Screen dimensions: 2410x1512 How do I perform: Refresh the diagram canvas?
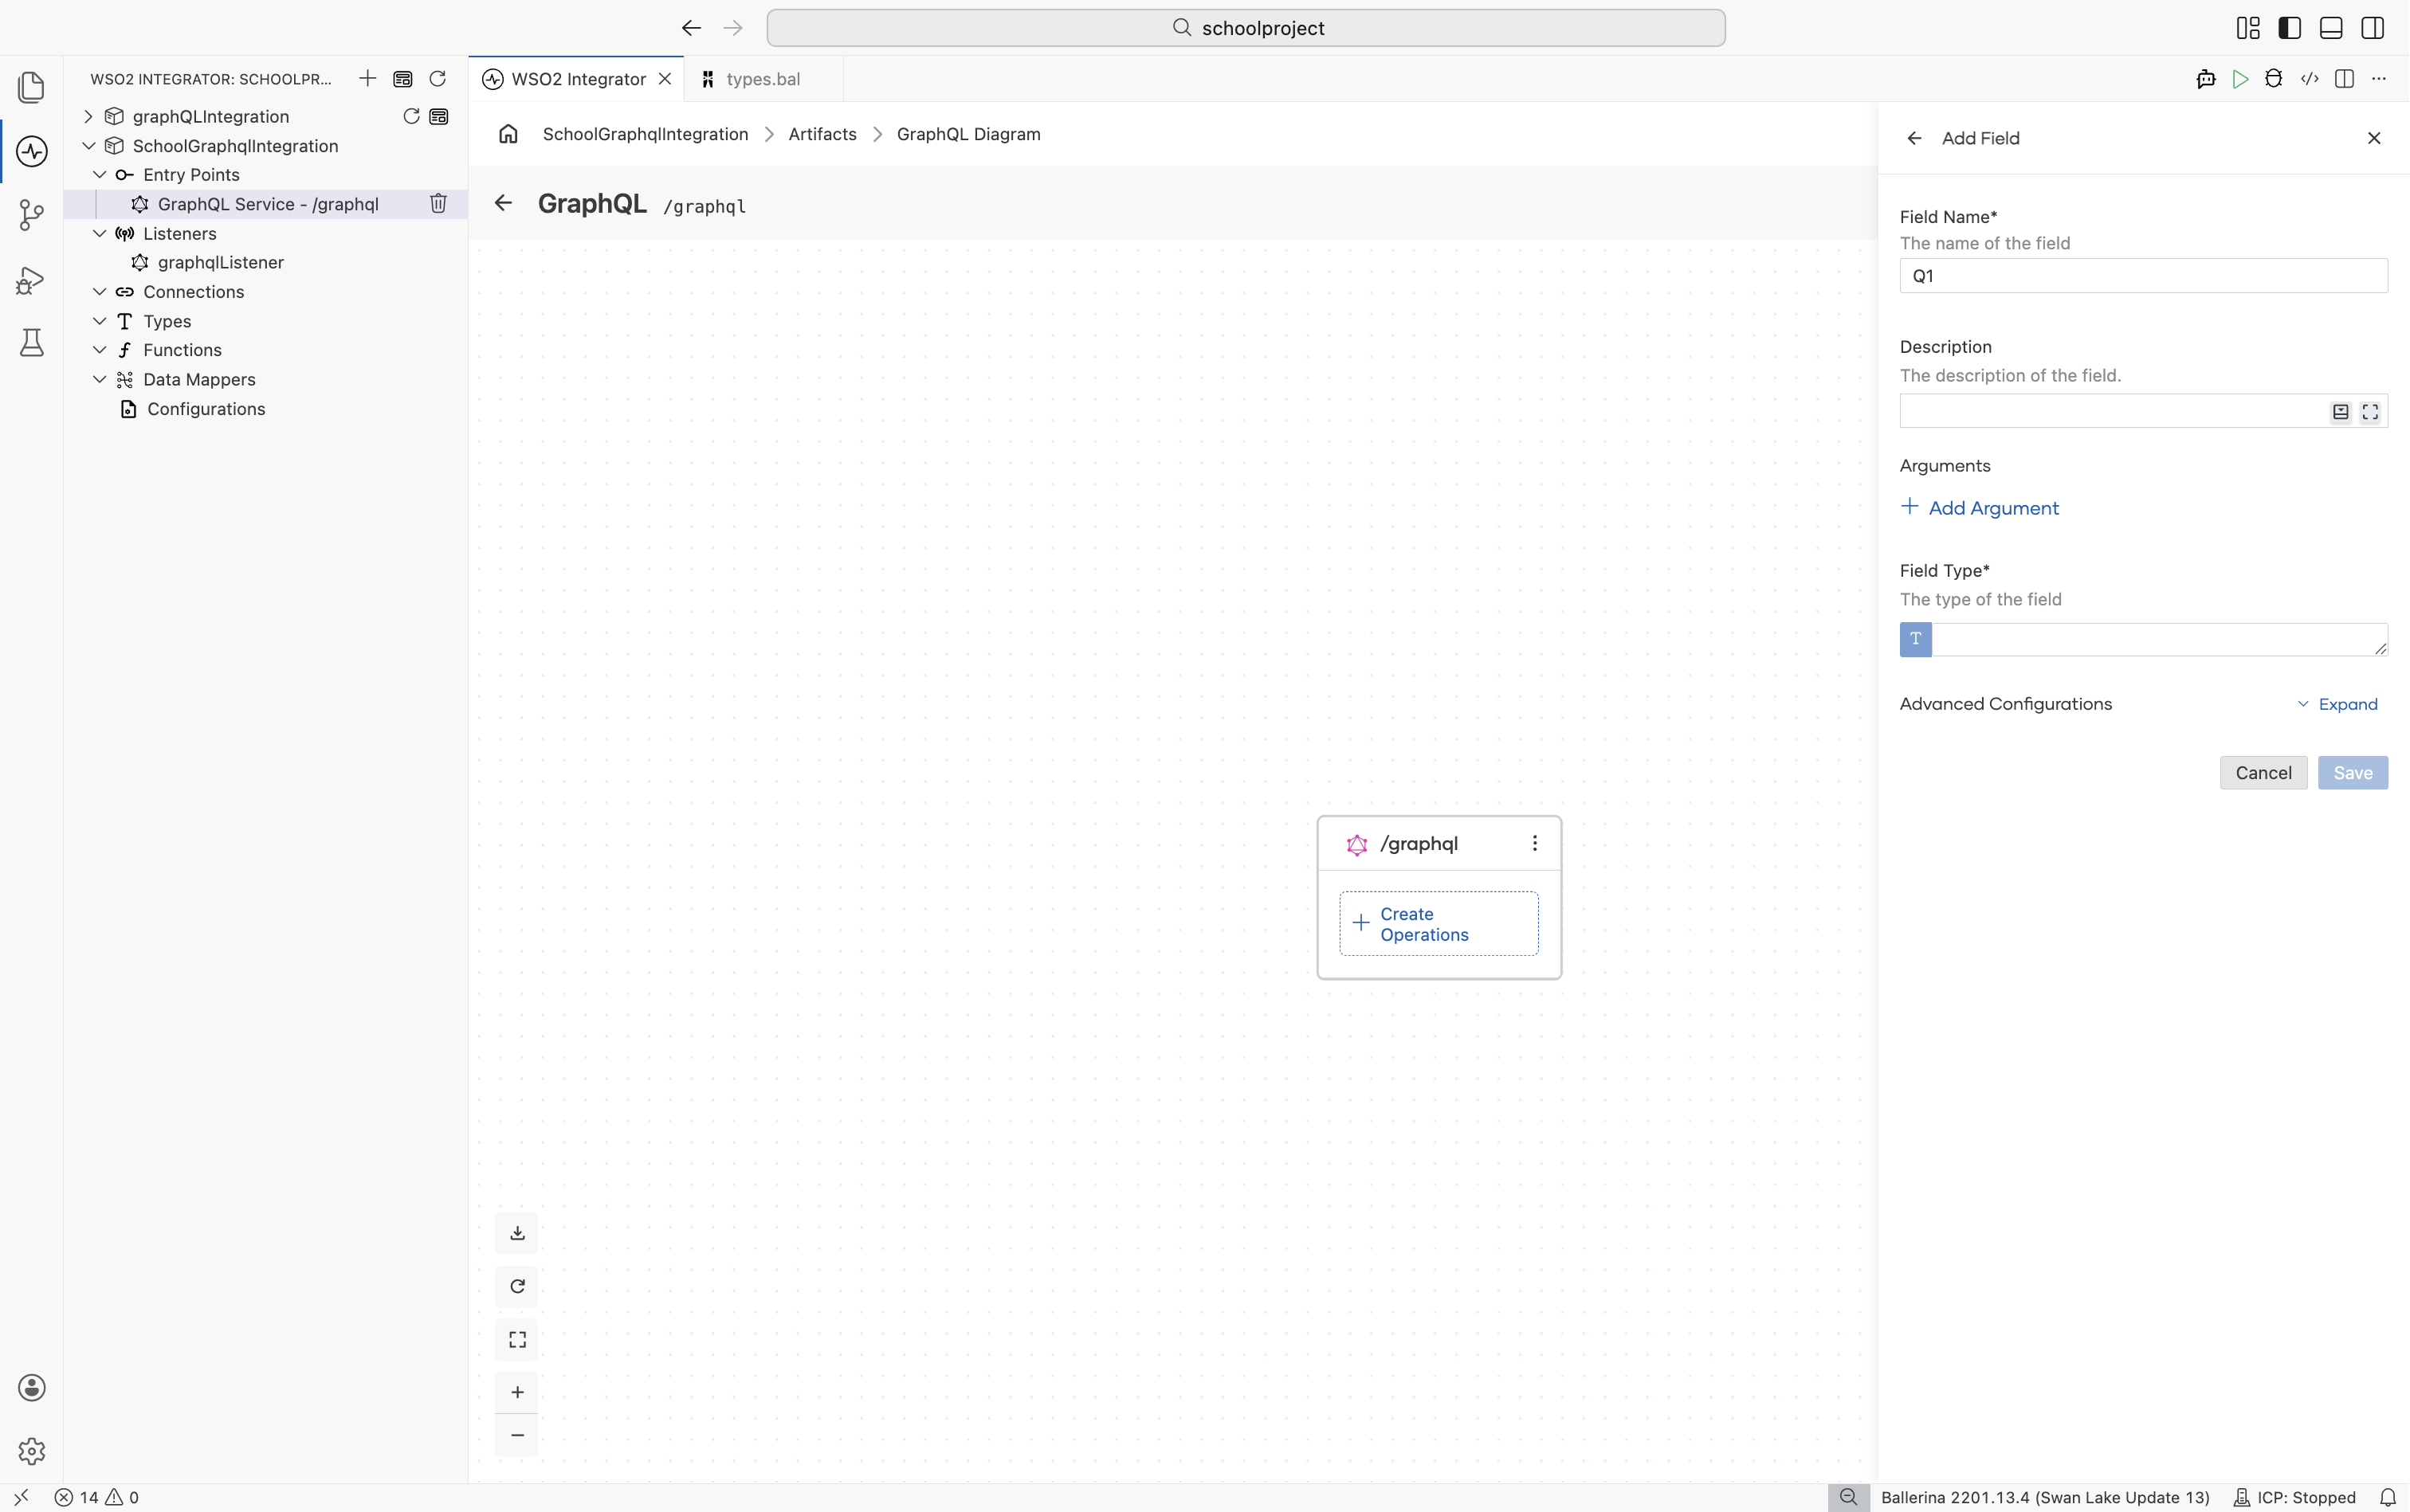[517, 1286]
